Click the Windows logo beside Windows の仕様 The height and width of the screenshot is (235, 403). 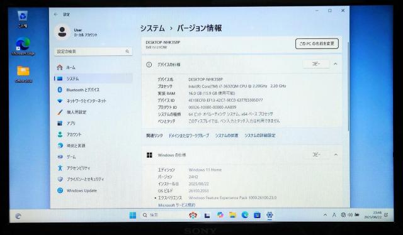(149, 155)
